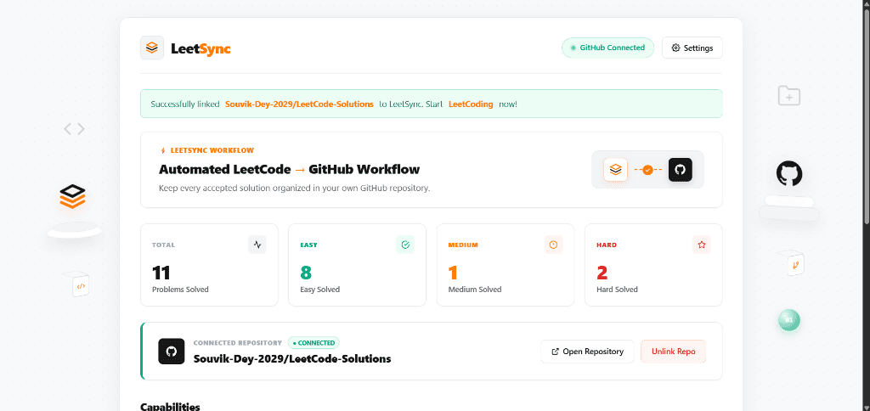Click the LeetSync brand name text
This screenshot has width=870, height=411.
201,48
